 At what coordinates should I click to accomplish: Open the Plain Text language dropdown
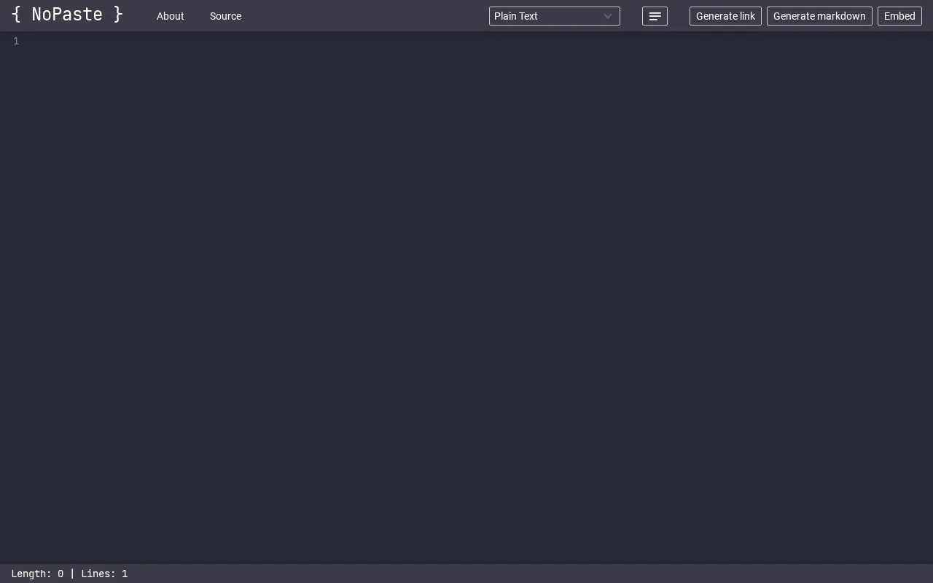click(x=555, y=16)
